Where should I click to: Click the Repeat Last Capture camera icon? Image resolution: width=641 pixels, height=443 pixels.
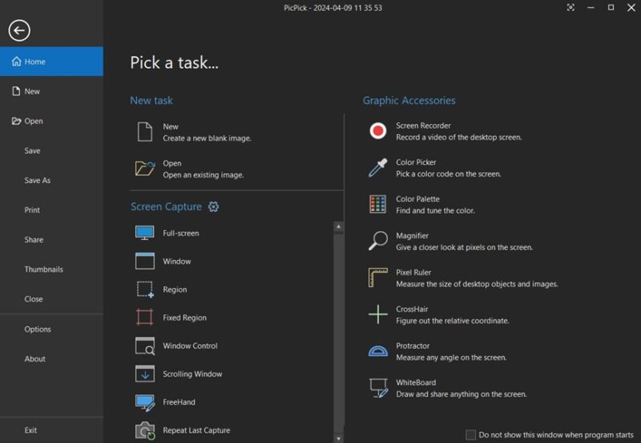pos(145,431)
